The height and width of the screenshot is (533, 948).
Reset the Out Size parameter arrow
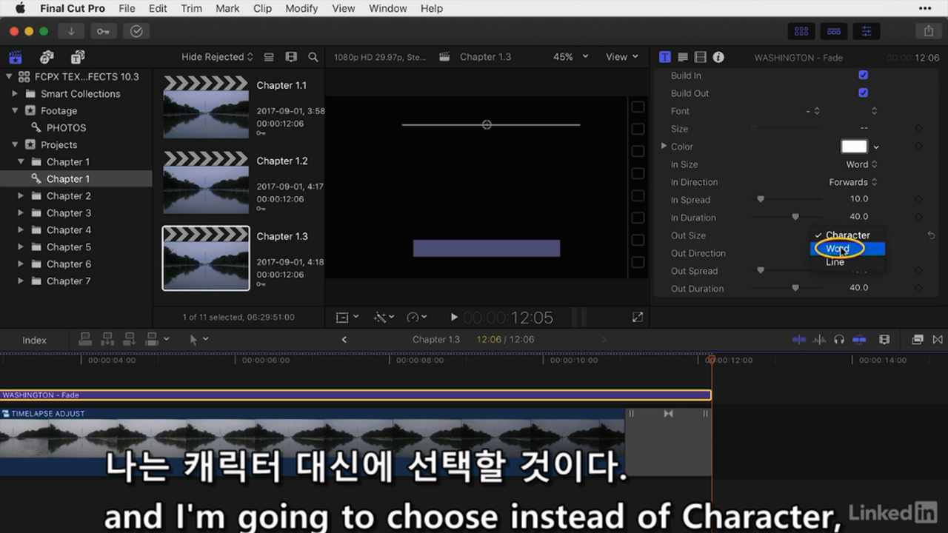[x=931, y=235]
